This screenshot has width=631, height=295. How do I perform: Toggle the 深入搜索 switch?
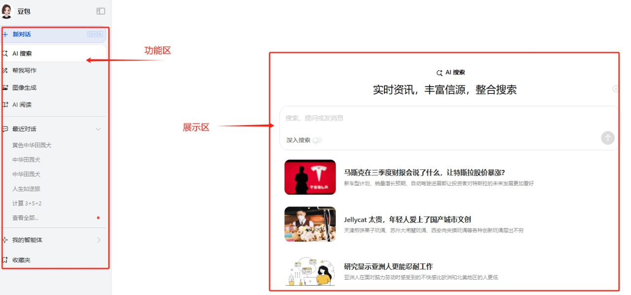(317, 140)
